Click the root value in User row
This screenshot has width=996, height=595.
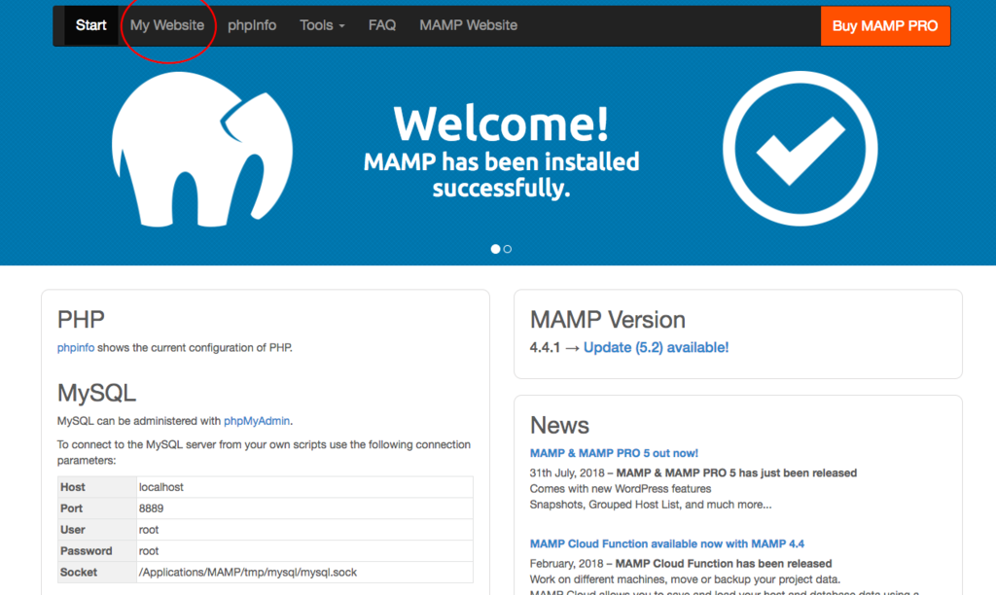(x=304, y=530)
